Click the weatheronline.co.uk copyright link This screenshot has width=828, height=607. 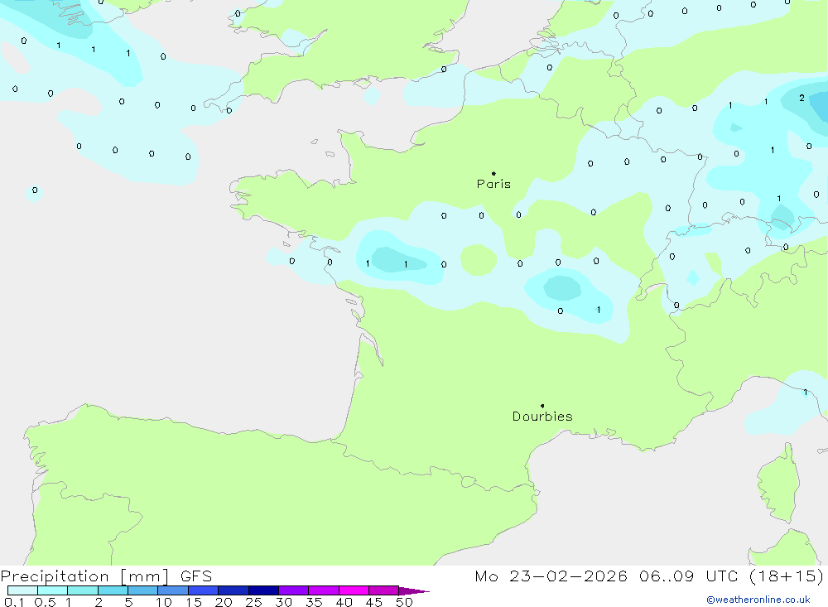(x=758, y=600)
